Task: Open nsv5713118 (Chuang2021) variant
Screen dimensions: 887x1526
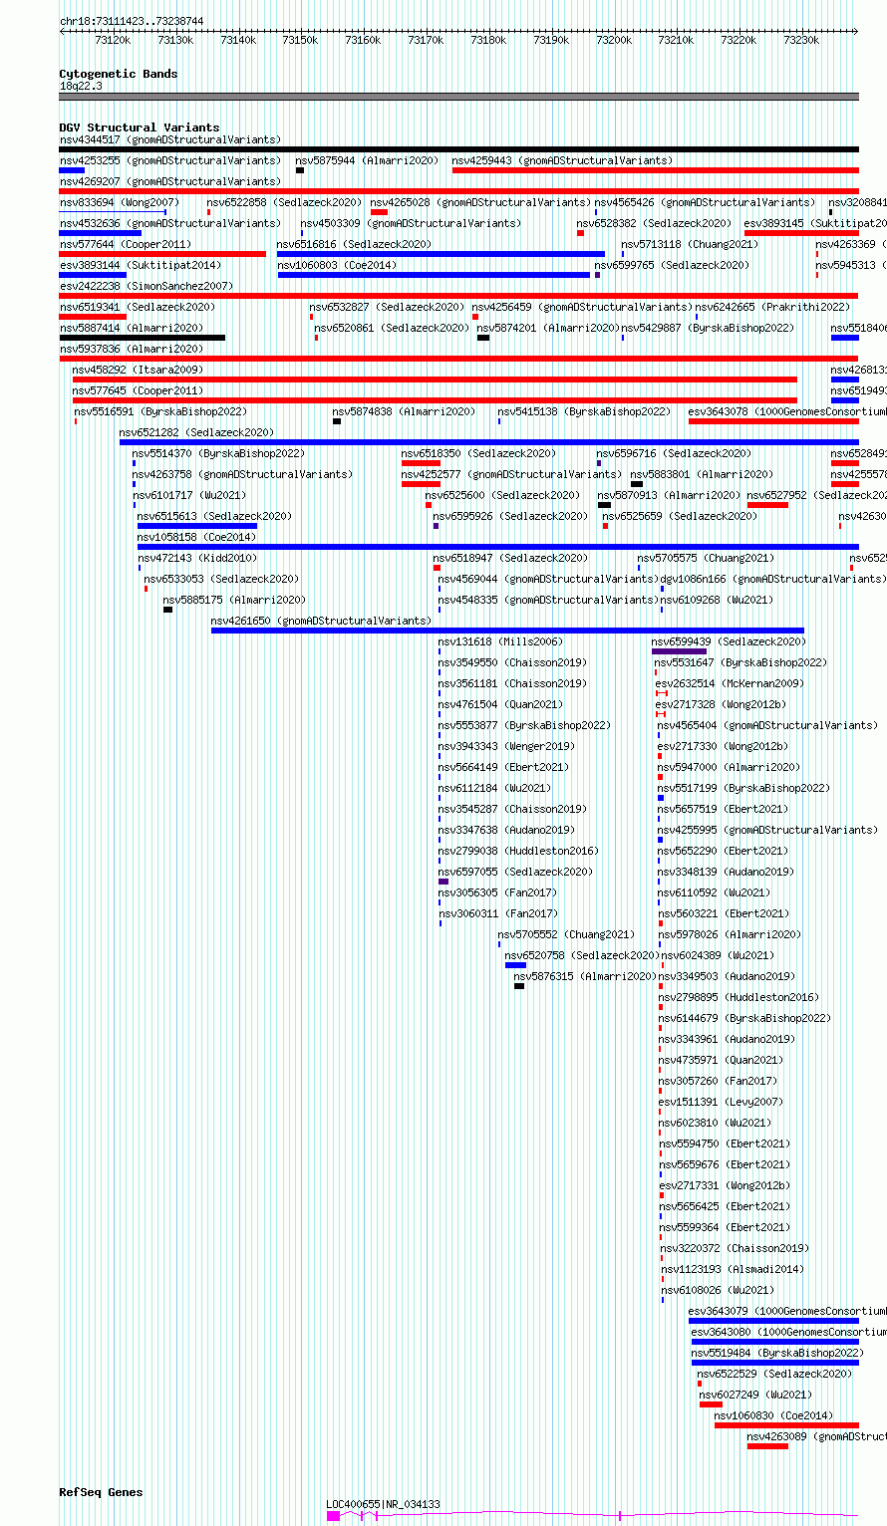Action: tap(690, 244)
